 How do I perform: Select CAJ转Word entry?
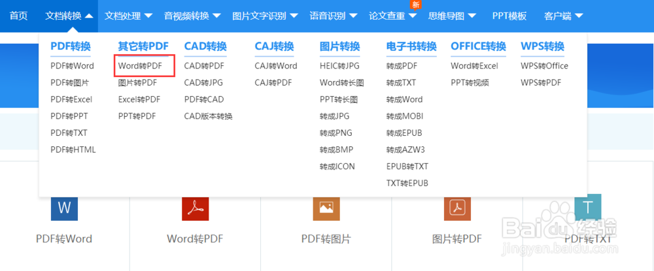(276, 66)
